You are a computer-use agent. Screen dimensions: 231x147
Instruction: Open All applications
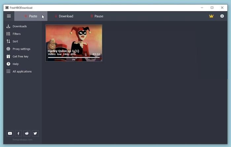point(19,72)
